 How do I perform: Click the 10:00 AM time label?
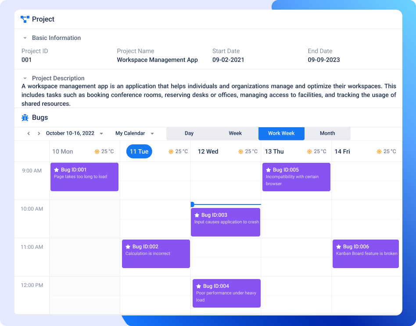32,209
